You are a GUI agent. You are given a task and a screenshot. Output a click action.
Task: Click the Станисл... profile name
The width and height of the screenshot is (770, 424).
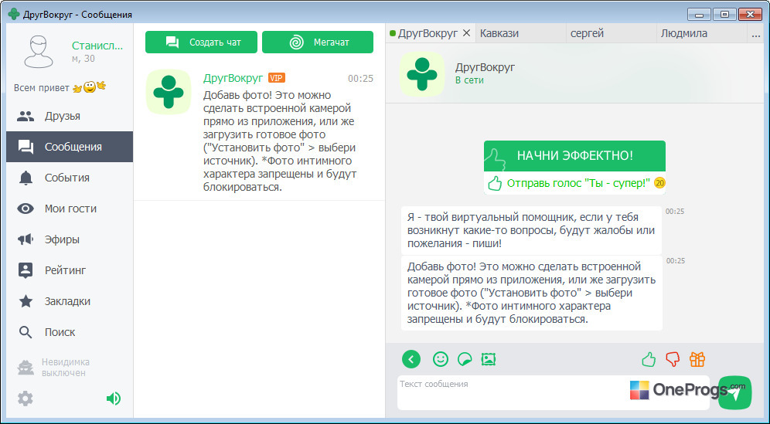(97, 46)
